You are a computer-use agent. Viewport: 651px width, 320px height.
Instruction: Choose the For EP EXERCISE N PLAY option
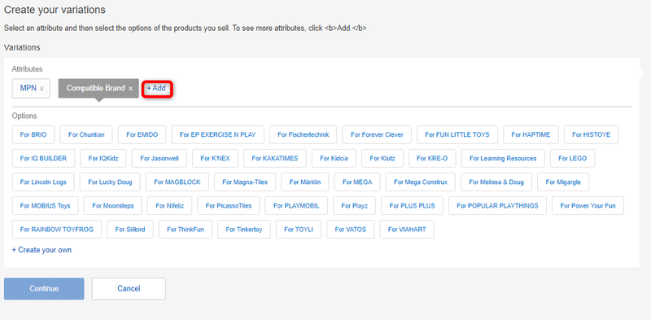217,134
